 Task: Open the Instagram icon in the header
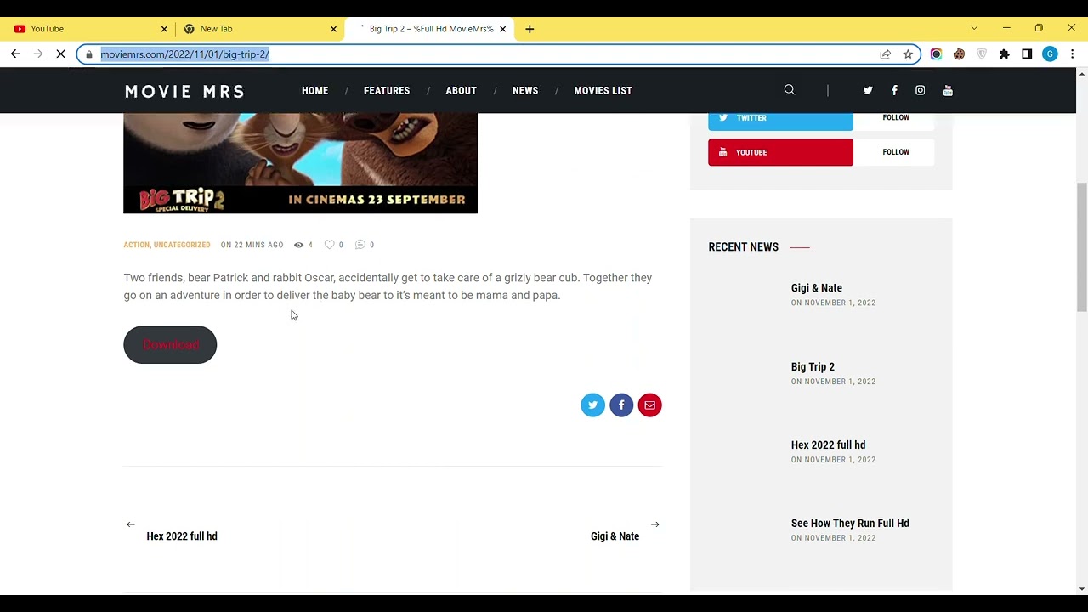[x=920, y=90]
